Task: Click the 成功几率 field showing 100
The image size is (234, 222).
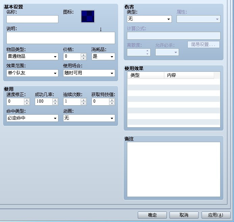Action: [x=44, y=102]
